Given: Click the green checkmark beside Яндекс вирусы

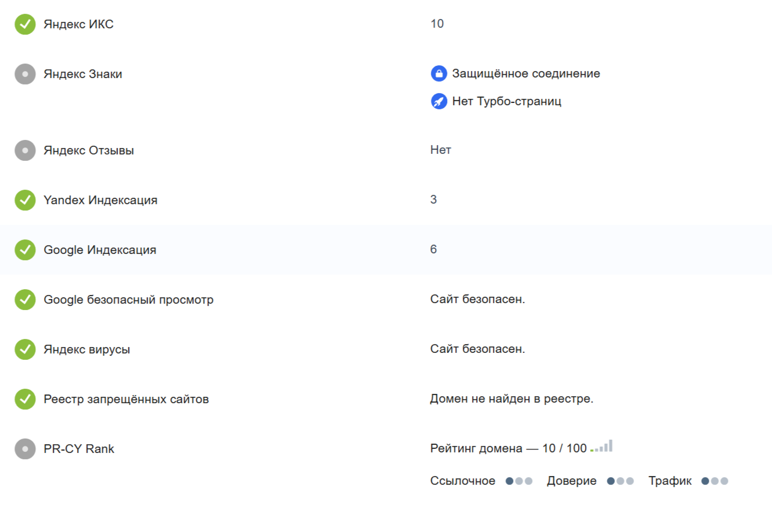Looking at the screenshot, I should tap(25, 349).
